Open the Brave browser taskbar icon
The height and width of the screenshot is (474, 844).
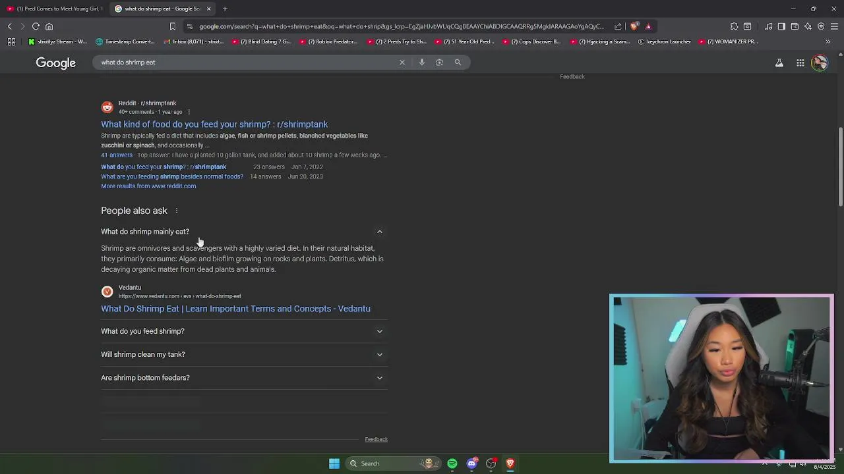[510, 463]
